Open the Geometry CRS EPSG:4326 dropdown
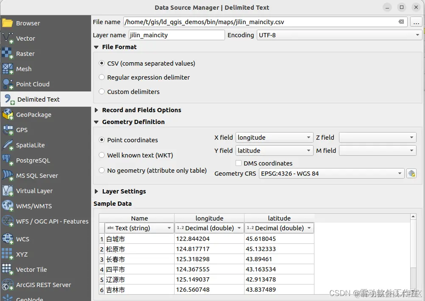This screenshot has height=301, width=425. pos(331,173)
